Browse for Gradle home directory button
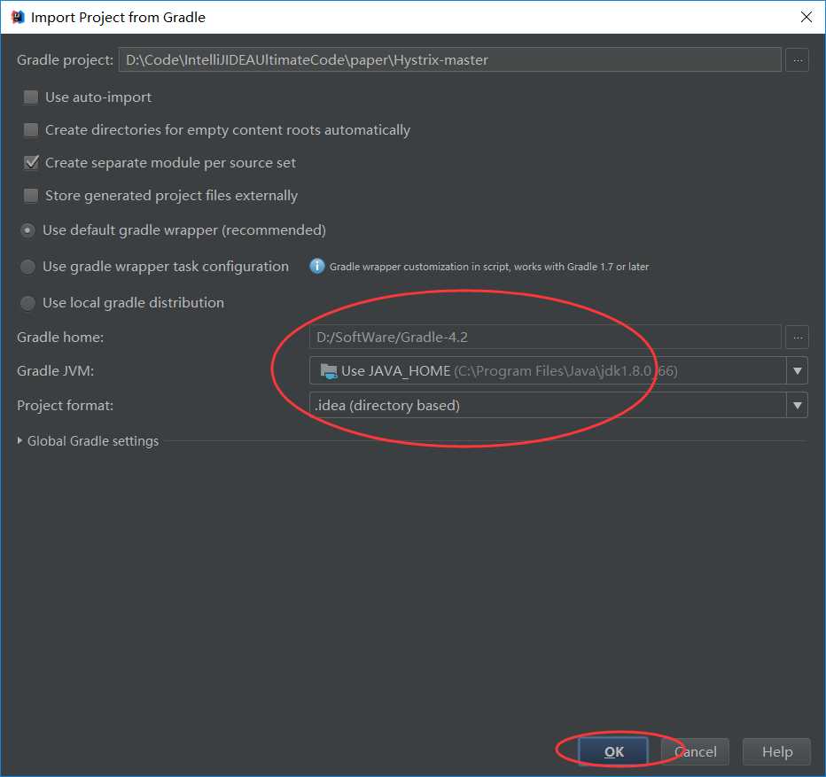Screen dimensions: 826x777 tap(797, 338)
